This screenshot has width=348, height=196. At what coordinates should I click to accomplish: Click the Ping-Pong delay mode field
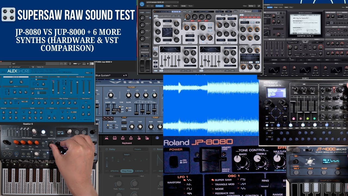[x=127, y=171]
